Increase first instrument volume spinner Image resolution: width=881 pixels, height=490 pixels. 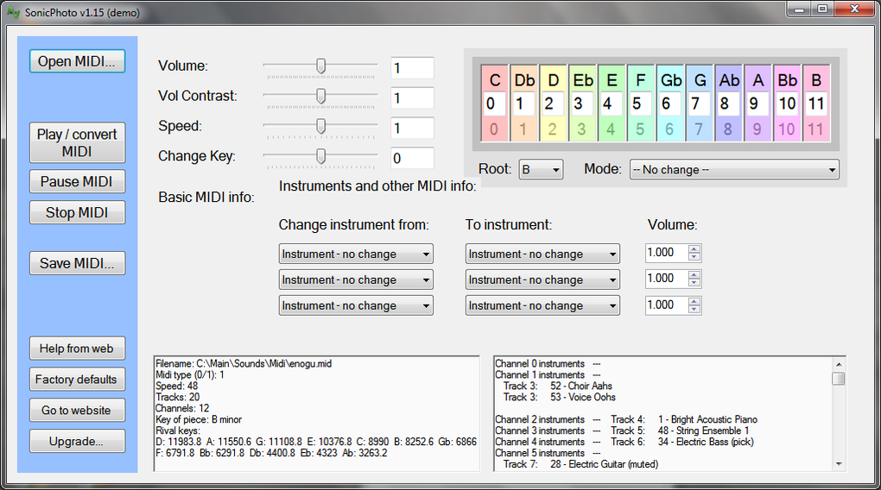[694, 249]
